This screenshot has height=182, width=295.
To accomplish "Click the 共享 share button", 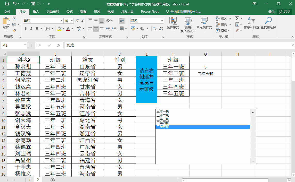I will point(285,12).
